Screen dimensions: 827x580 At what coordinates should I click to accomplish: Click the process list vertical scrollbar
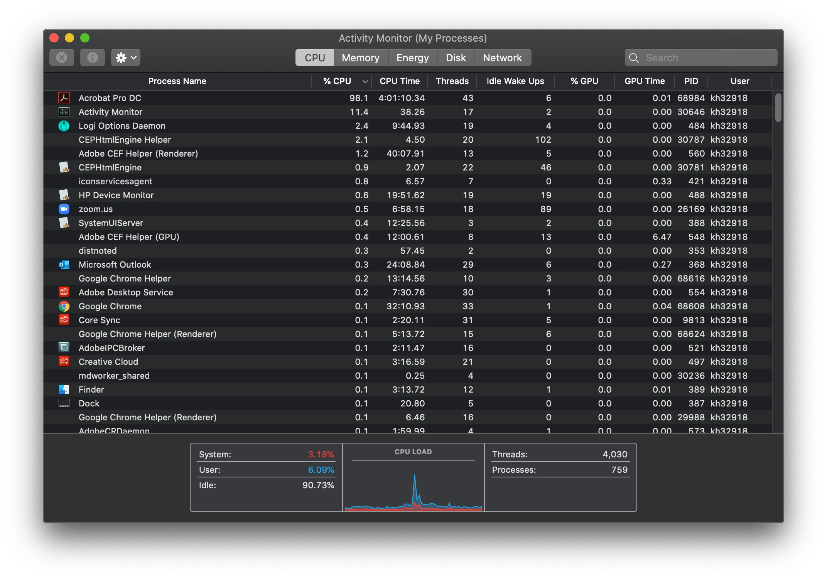[x=778, y=108]
